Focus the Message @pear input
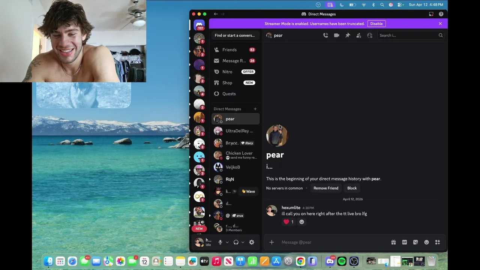The height and width of the screenshot is (270, 480). coord(334,242)
